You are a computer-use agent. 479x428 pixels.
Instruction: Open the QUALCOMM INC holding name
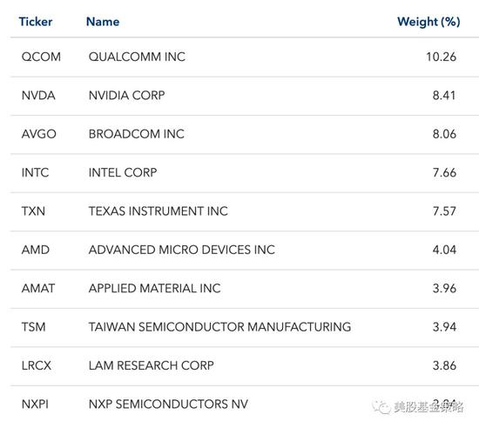tap(137, 57)
